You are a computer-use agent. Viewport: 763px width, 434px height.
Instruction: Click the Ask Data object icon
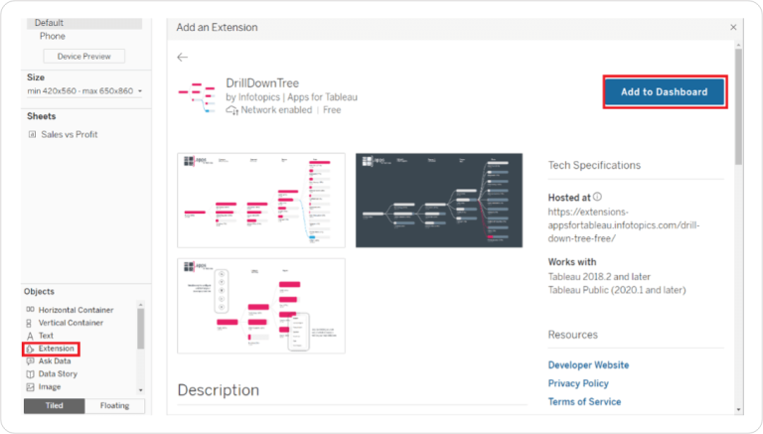(30, 362)
